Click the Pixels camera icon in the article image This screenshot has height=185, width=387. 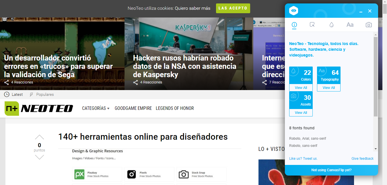(131, 174)
